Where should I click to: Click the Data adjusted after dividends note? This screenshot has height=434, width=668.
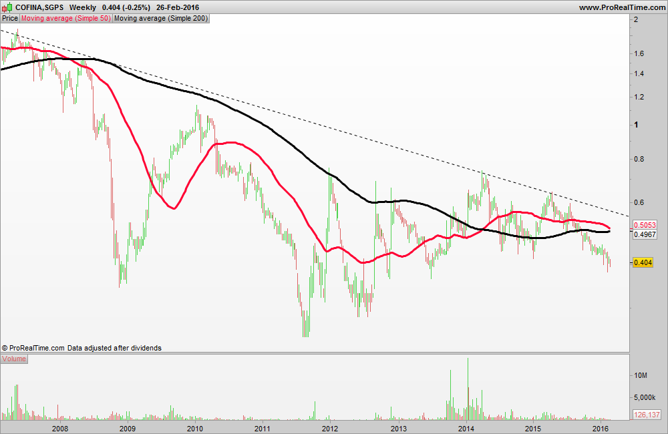114,348
